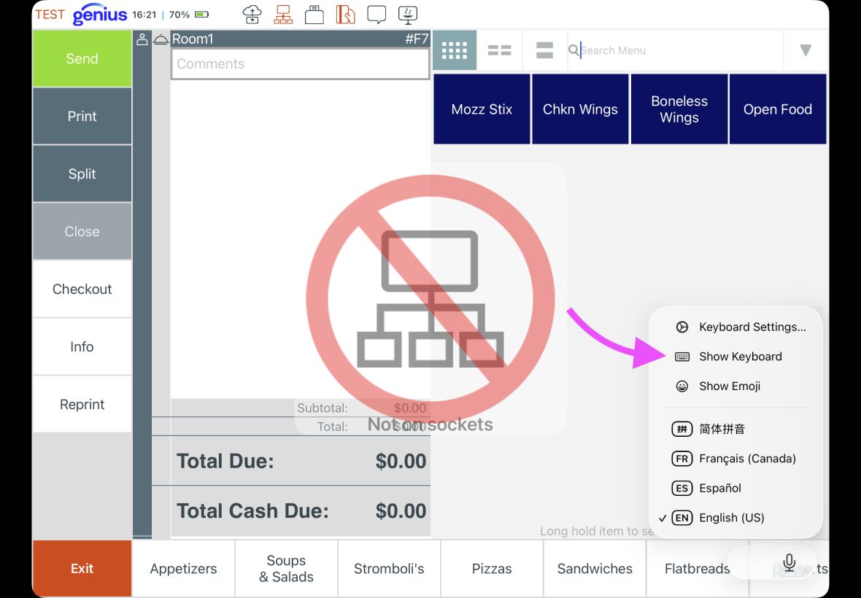The height and width of the screenshot is (598, 861).
Task: Add Open Food item
Action: point(778,109)
